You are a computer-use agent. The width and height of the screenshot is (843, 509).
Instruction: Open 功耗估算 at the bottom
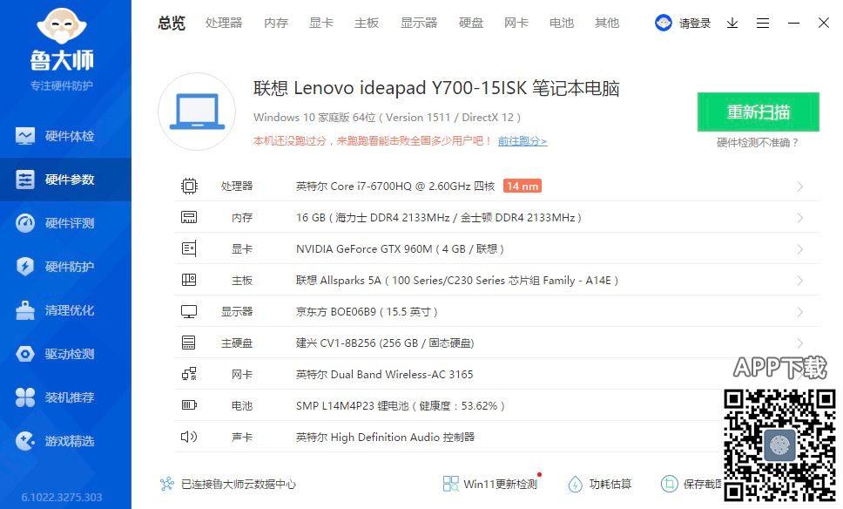pos(600,484)
